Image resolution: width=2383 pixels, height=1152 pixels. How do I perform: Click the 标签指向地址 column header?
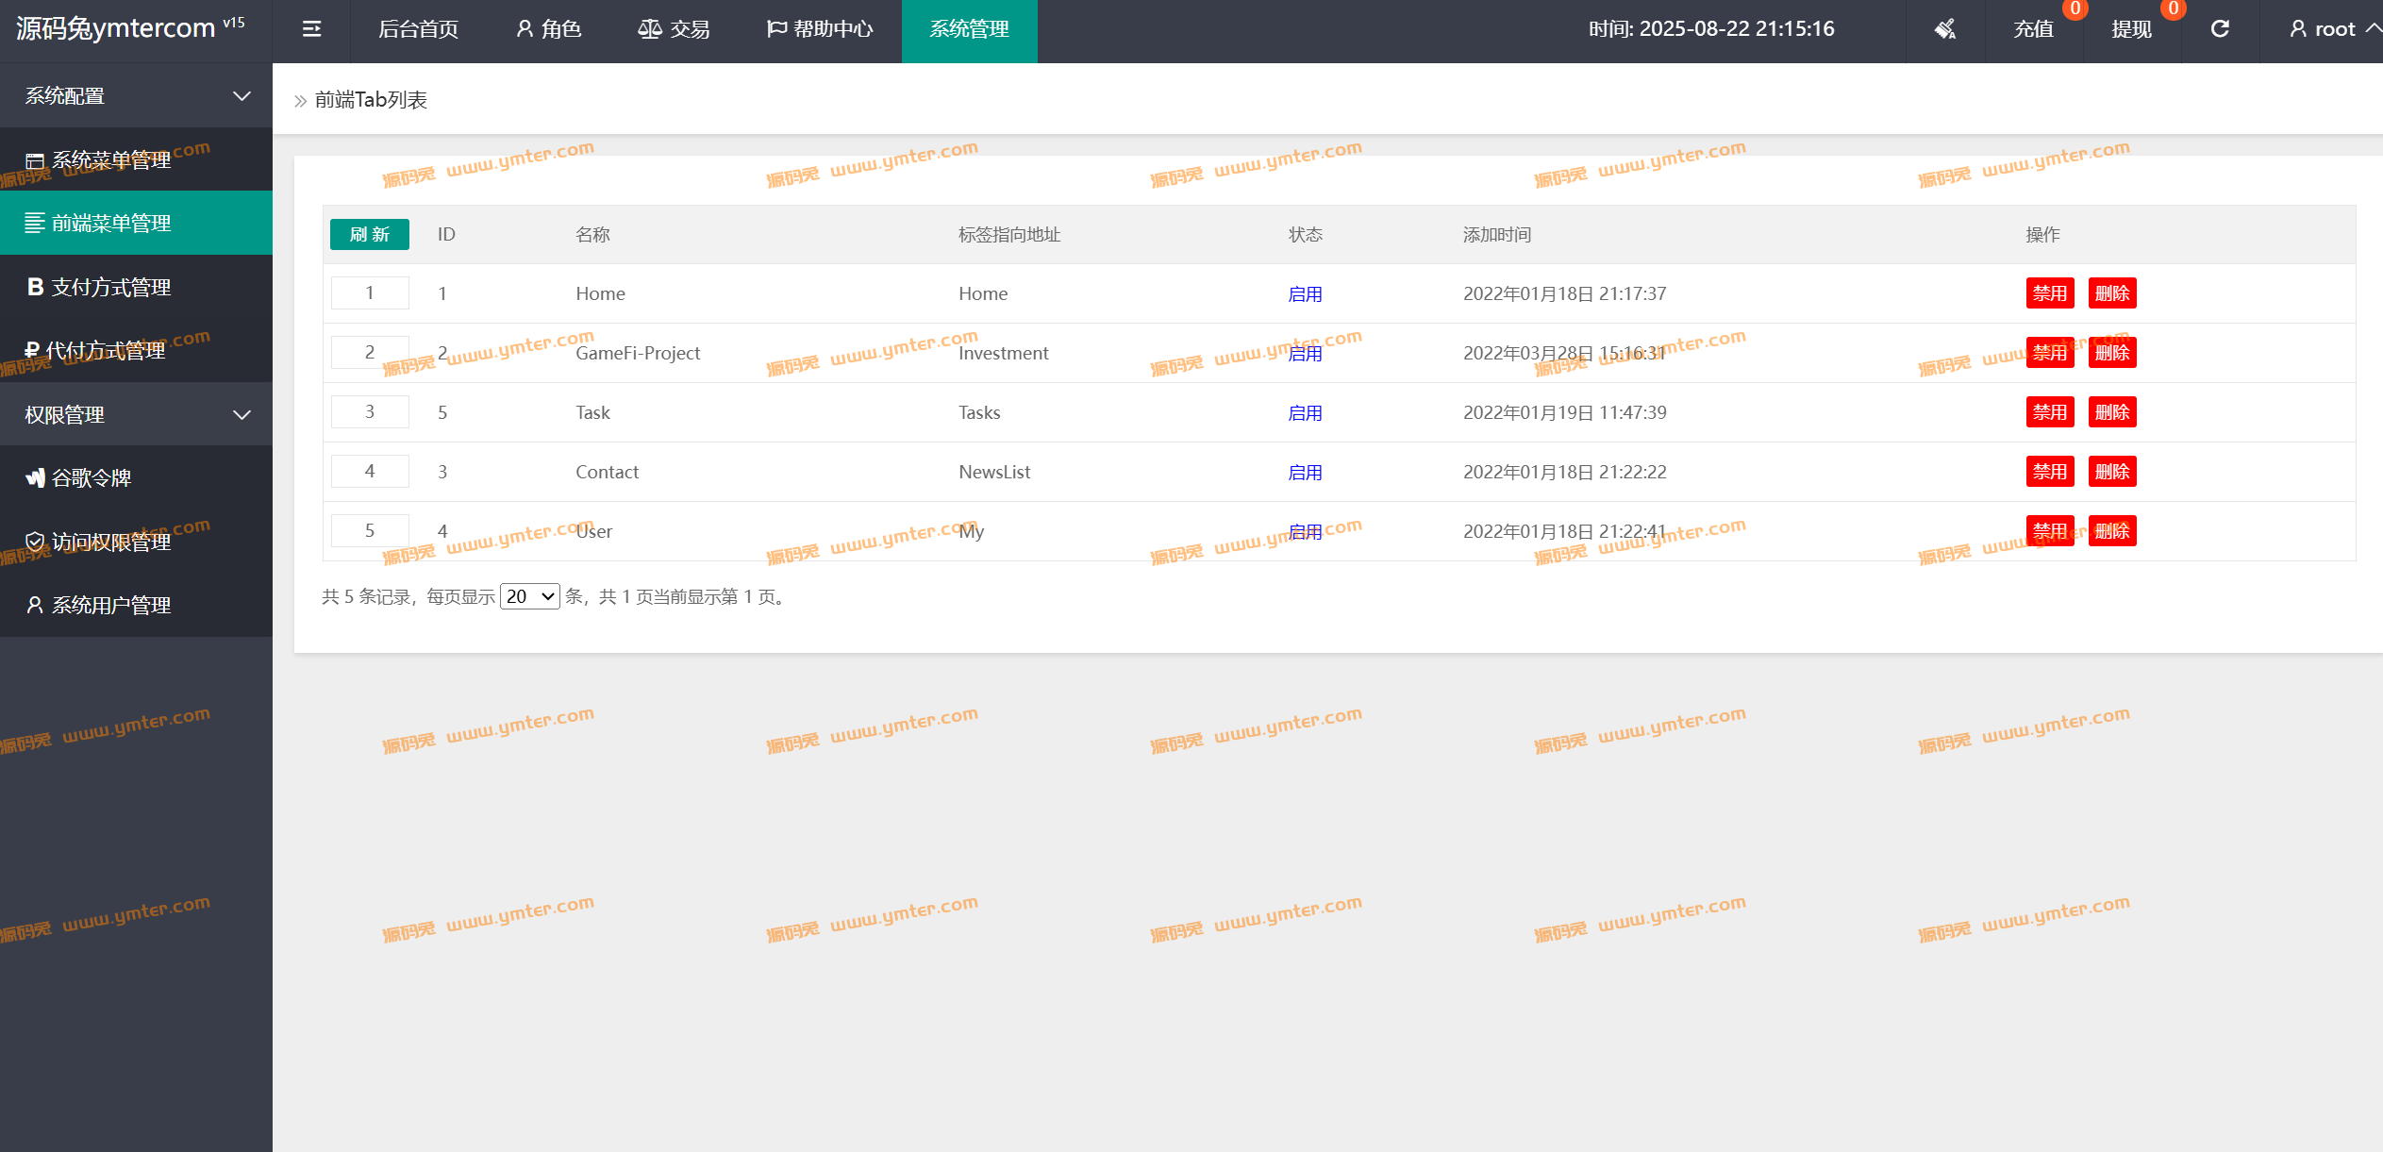[x=1009, y=235]
